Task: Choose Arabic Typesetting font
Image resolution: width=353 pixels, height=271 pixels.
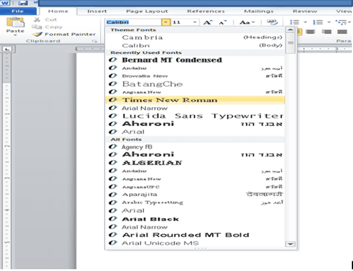Action: pyautogui.click(x=195, y=203)
